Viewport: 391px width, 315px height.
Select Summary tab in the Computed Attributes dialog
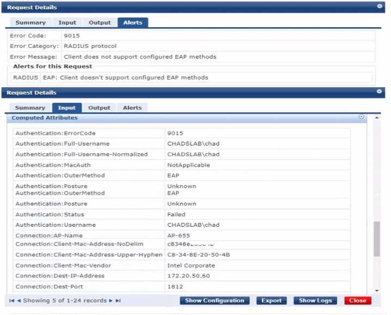[x=30, y=108]
